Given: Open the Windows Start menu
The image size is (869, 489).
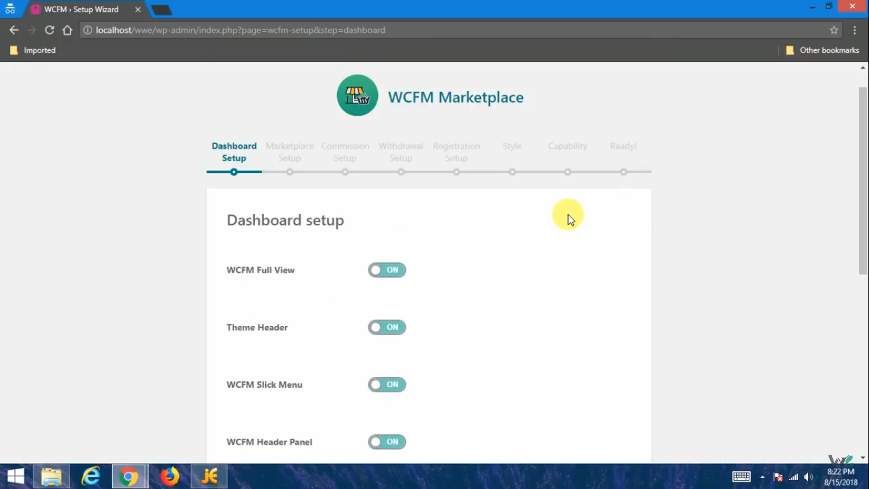Looking at the screenshot, I should point(15,476).
